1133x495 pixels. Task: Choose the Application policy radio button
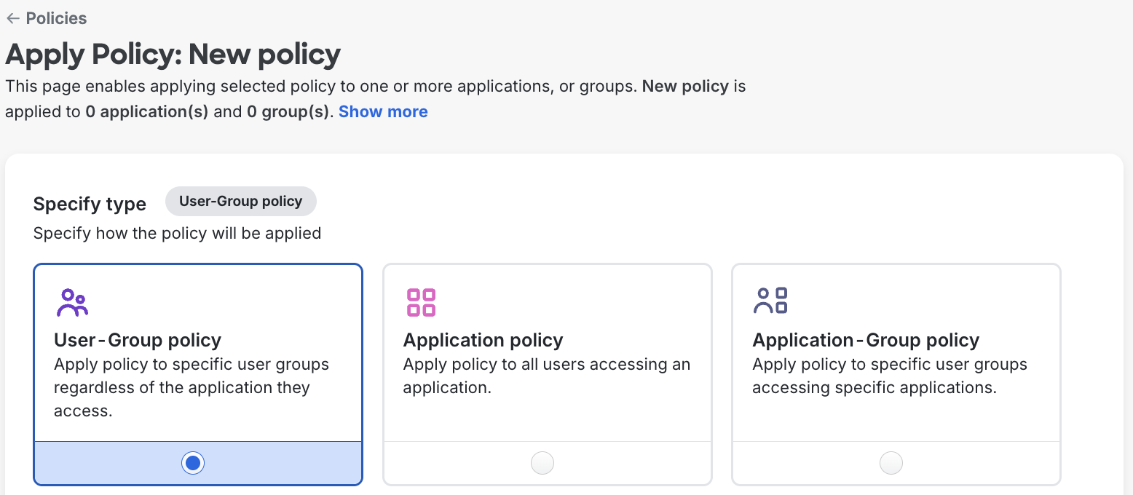click(x=542, y=462)
